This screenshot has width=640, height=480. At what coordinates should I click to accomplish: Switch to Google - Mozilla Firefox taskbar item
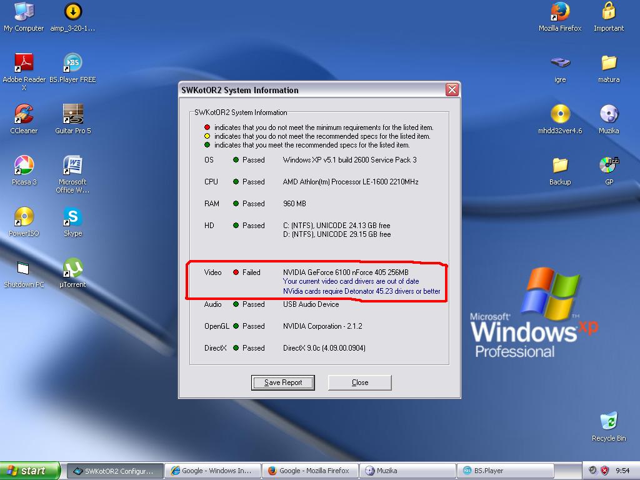coord(310,471)
